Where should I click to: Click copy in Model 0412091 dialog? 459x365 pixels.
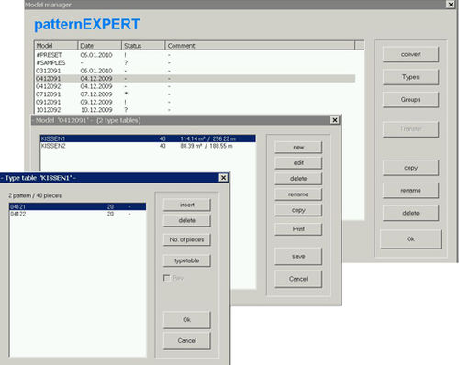pos(298,210)
